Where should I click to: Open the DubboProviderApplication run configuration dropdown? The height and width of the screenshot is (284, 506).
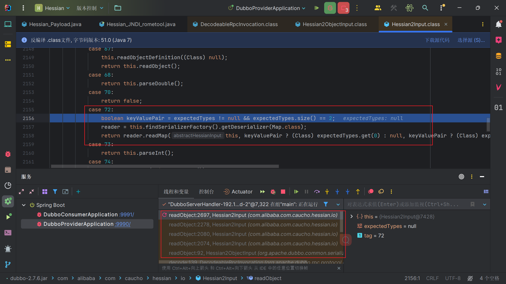tap(267, 8)
